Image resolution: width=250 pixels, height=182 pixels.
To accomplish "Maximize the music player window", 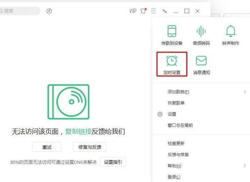I will point(187,11).
